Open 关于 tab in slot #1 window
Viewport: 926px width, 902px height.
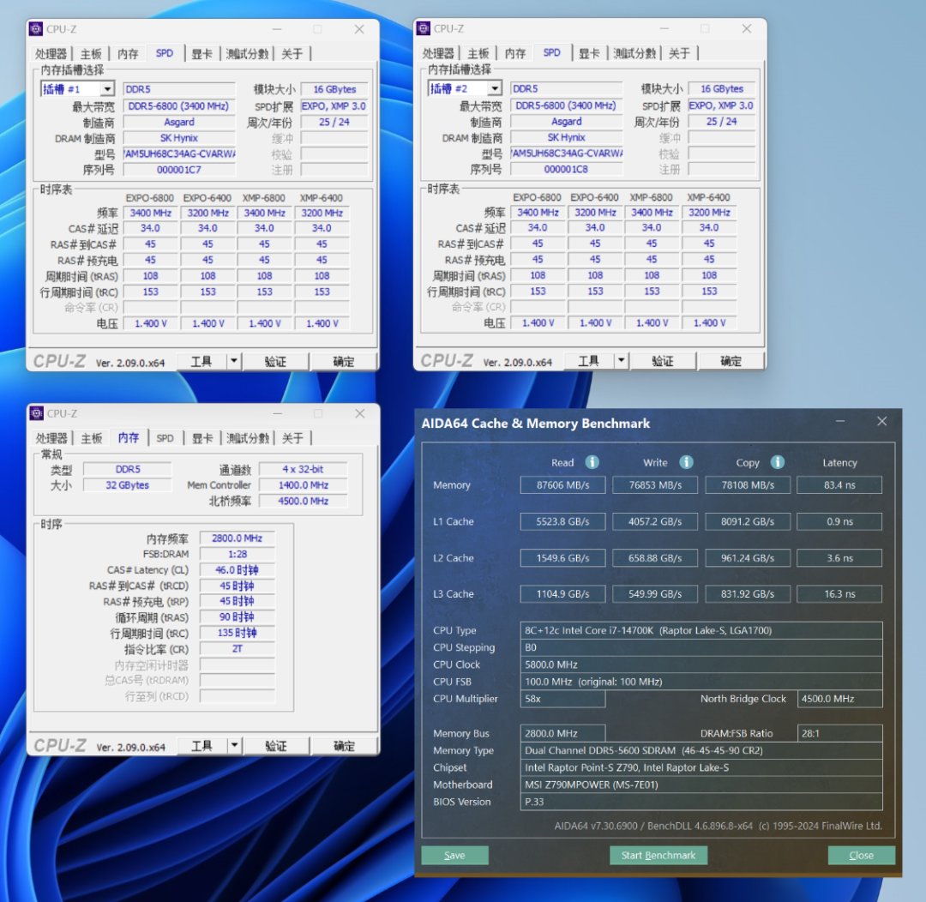[292, 54]
